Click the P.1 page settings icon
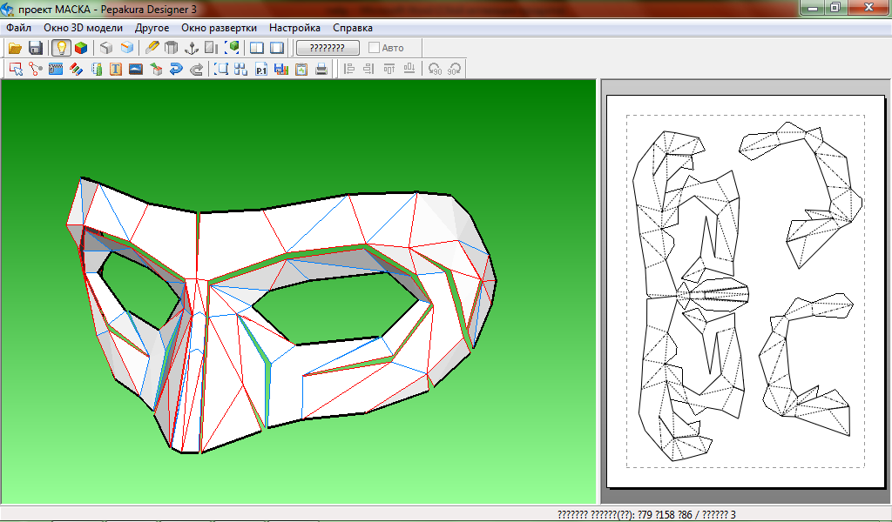Viewport: 892px width, 522px height. (261, 69)
